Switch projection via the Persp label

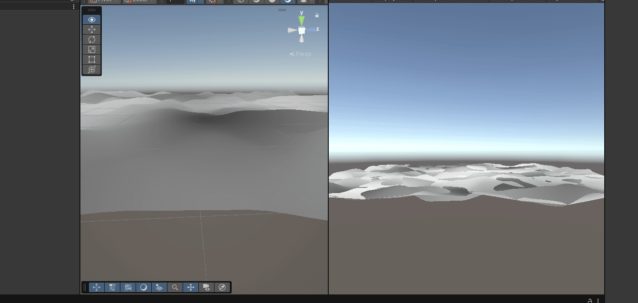tap(301, 54)
